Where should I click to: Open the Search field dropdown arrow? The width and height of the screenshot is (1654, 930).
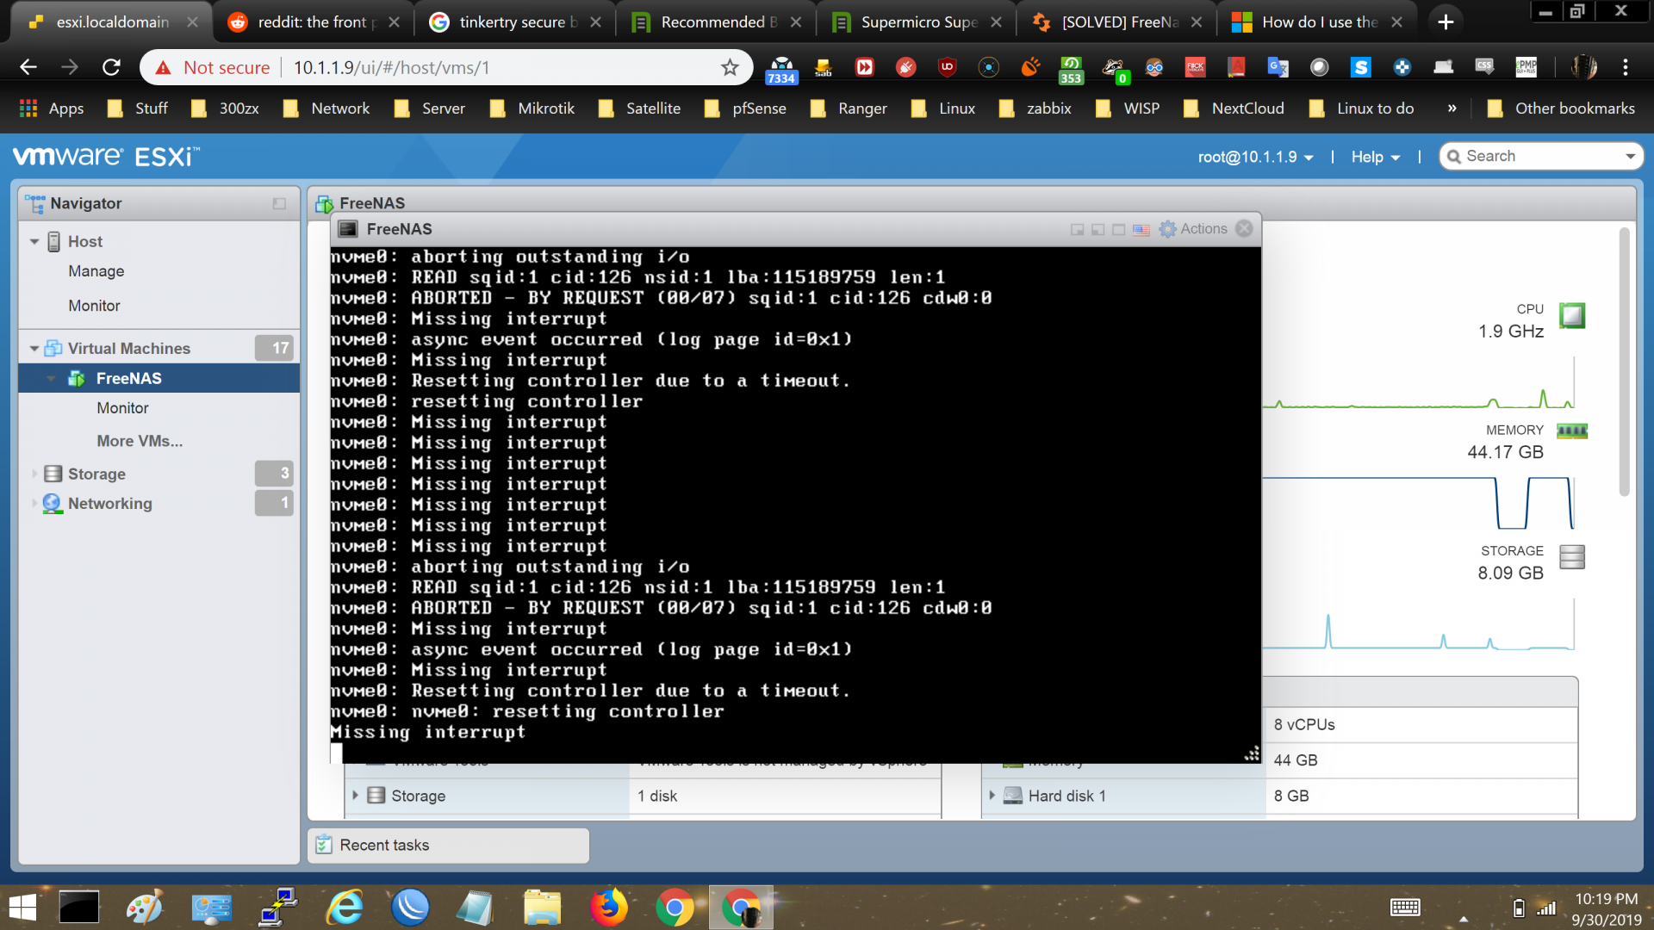pos(1631,157)
